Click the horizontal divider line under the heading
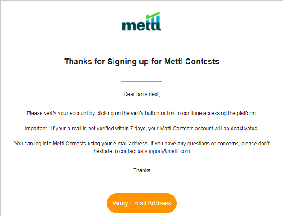The width and height of the screenshot is (283, 216). coord(142,81)
